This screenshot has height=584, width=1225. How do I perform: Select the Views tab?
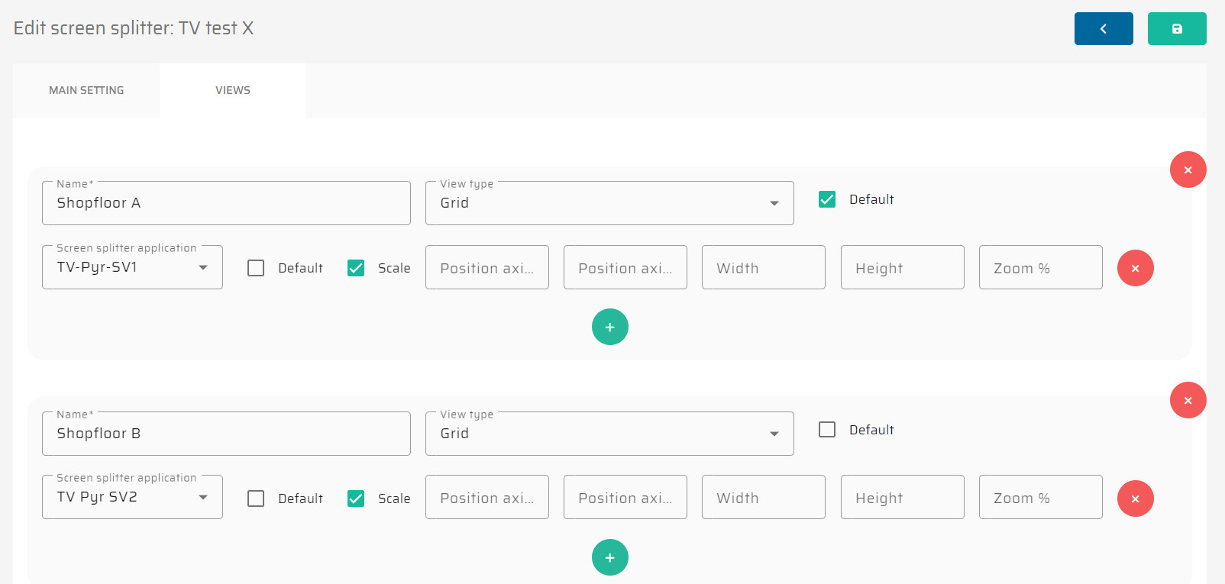coord(233,90)
